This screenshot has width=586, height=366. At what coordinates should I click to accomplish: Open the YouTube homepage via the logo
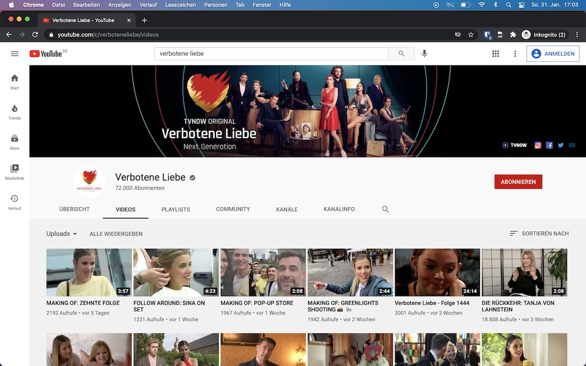click(46, 53)
